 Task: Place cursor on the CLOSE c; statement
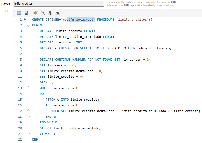point(44,134)
